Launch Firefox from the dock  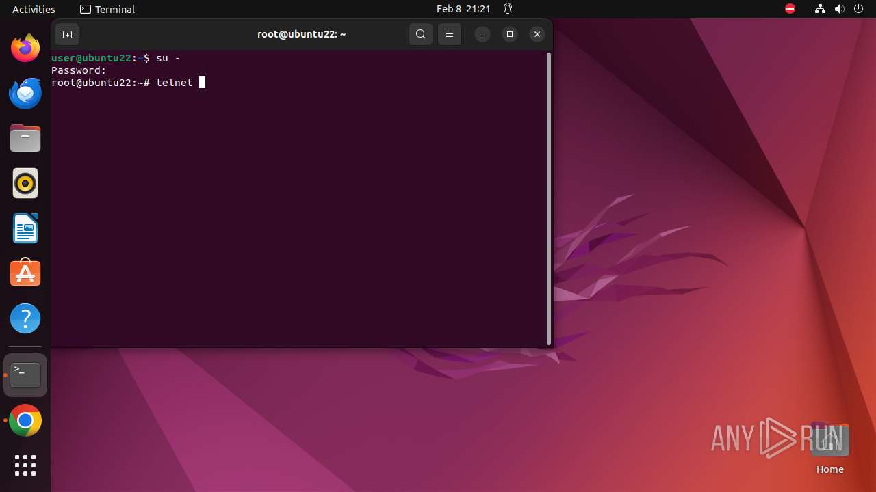[x=25, y=48]
